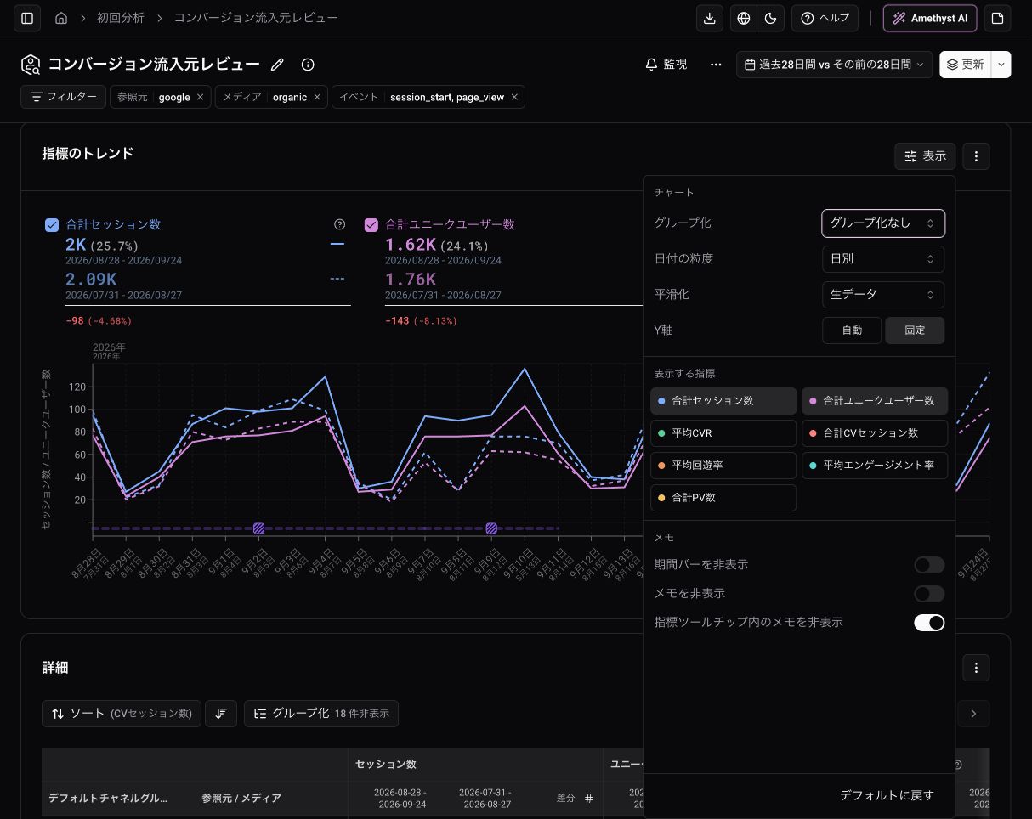Show report info circle icon

pos(308,65)
